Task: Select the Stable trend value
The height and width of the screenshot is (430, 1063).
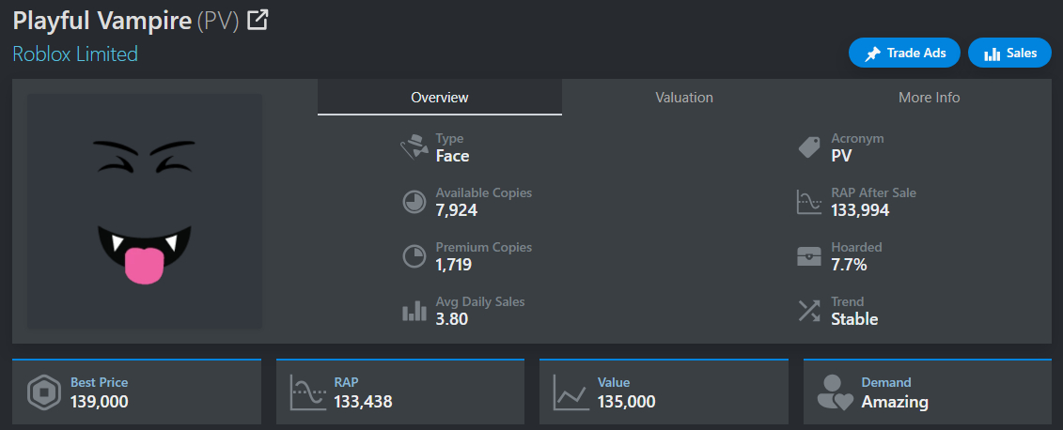Action: point(855,319)
